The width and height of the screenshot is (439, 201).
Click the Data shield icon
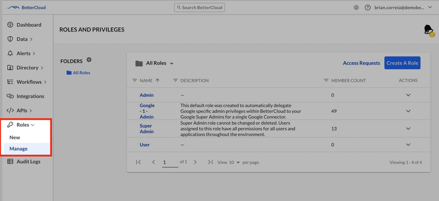tap(10, 39)
